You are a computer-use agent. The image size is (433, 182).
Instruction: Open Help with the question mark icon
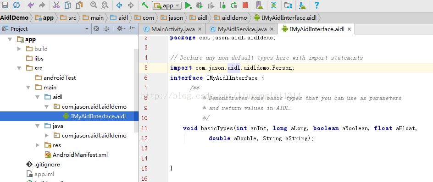pyautogui.click(x=317, y=5)
